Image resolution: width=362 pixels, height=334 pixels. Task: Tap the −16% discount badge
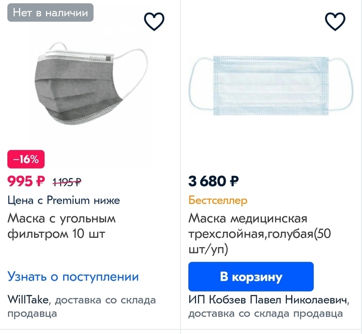pos(26,160)
